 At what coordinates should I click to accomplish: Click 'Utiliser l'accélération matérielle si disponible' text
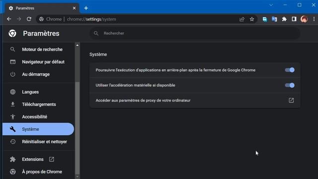click(x=135, y=85)
